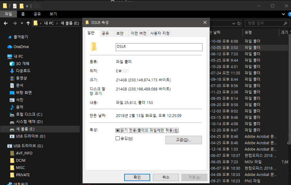Viewport: 291px width, 185px height.
Task: Open quick access toolbar customize dropdown
Action: coord(27,6)
